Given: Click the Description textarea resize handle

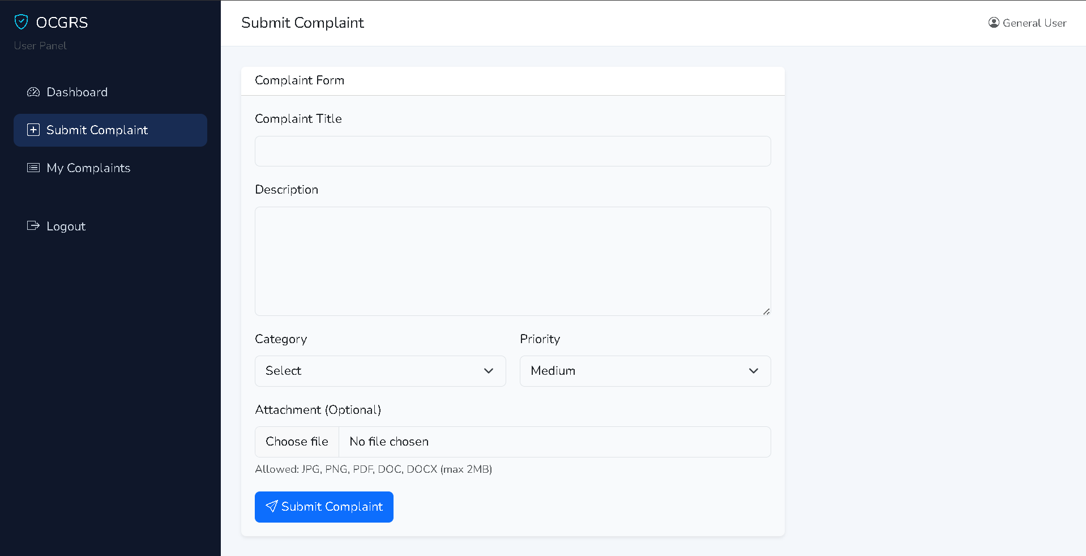Looking at the screenshot, I should click(x=766, y=311).
